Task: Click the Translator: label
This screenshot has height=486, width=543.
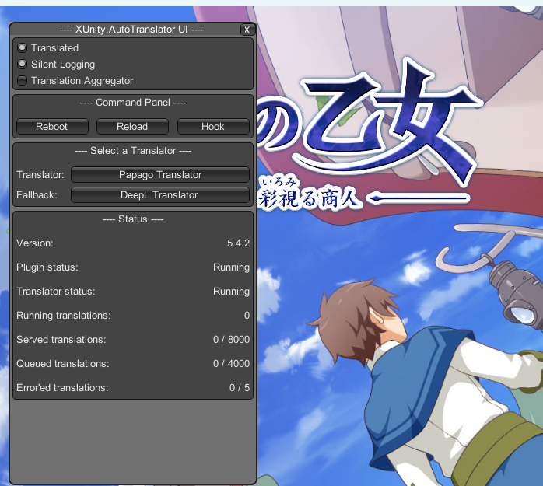Action: point(40,174)
